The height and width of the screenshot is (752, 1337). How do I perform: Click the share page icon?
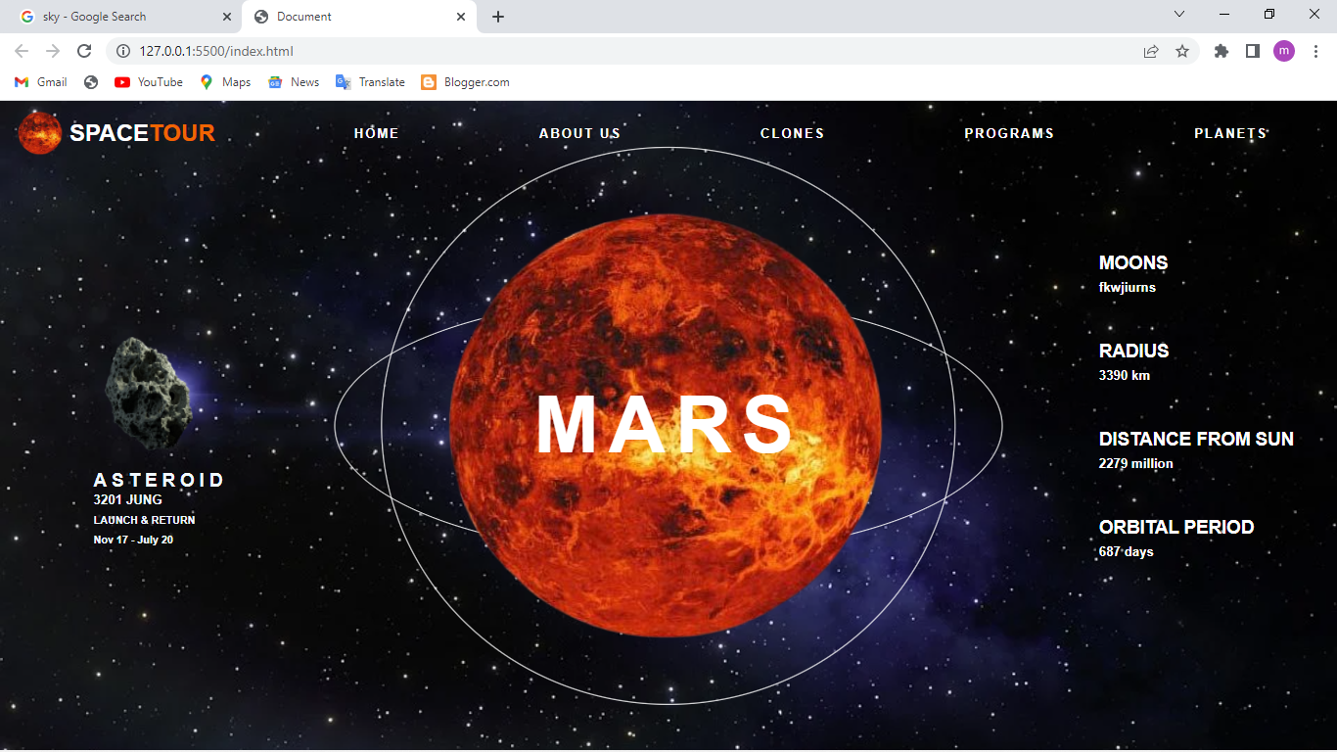pos(1151,51)
